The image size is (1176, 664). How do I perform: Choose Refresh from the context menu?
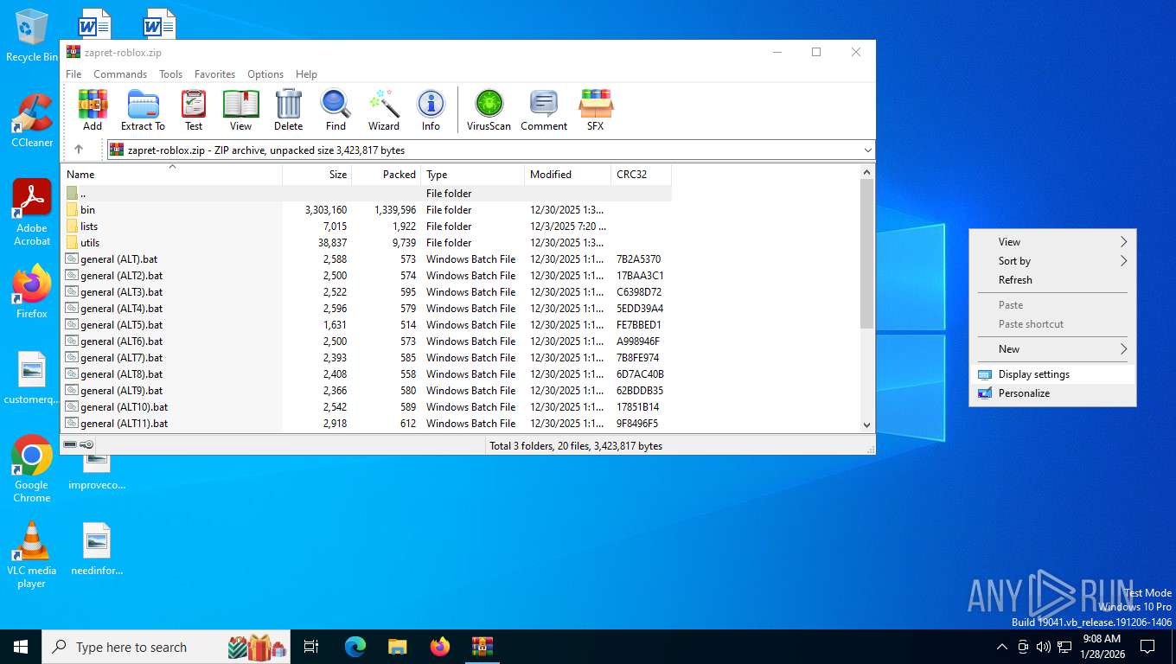[x=1052, y=280]
